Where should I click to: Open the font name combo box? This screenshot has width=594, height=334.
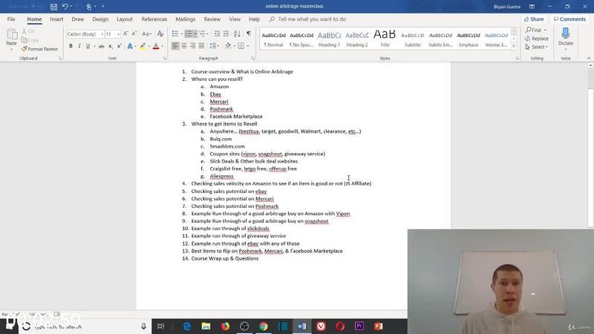(85, 34)
